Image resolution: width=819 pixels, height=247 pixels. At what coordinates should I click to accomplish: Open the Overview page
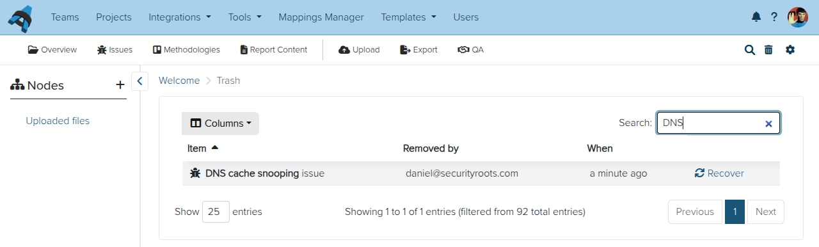click(52, 50)
